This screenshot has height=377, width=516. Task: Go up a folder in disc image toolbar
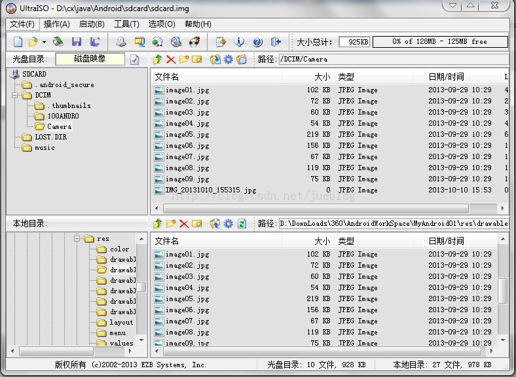click(x=158, y=59)
